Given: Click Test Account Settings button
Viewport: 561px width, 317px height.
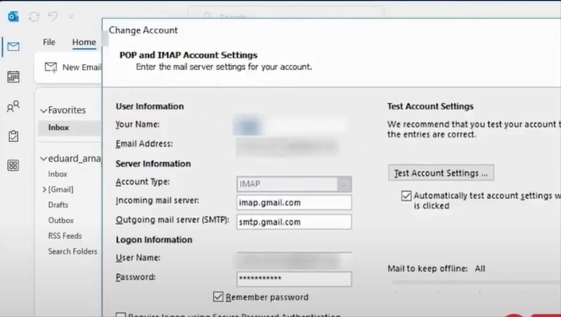Looking at the screenshot, I should (x=441, y=173).
